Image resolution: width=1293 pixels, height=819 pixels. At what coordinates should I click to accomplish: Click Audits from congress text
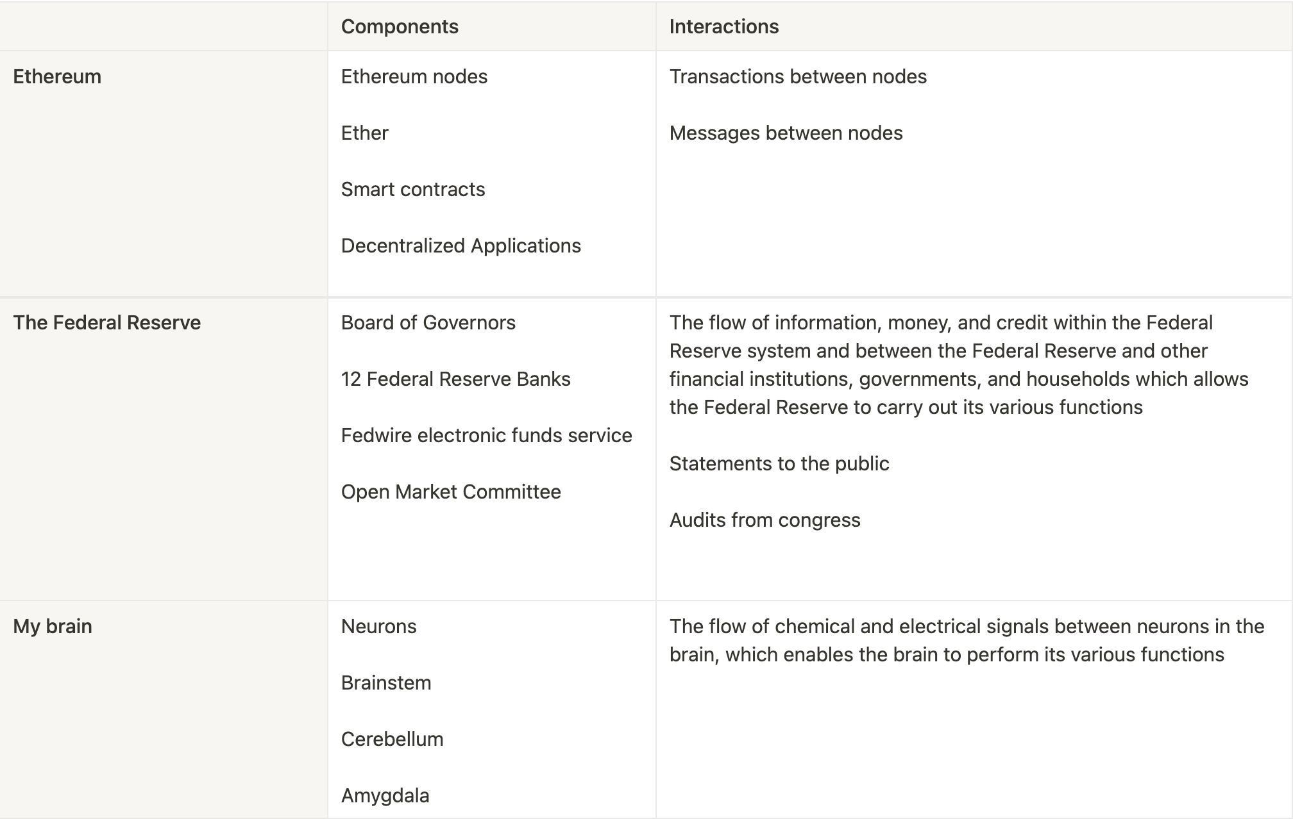pyautogui.click(x=765, y=520)
